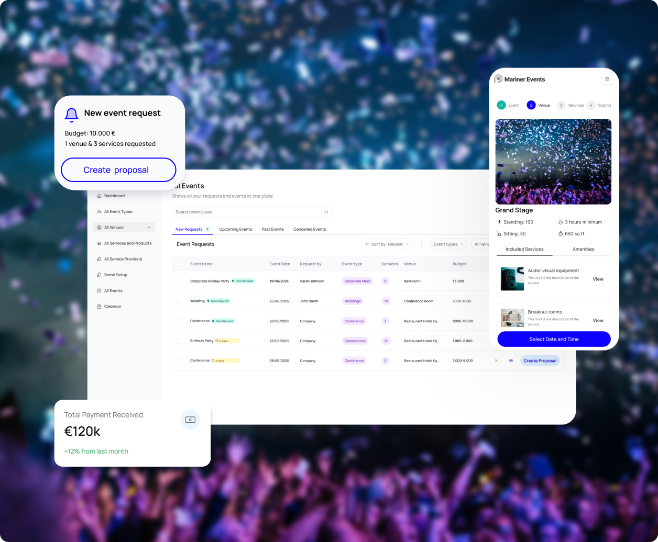The width and height of the screenshot is (658, 542).
Task: Switch to the Upcoming Events tab
Action: tap(236, 229)
